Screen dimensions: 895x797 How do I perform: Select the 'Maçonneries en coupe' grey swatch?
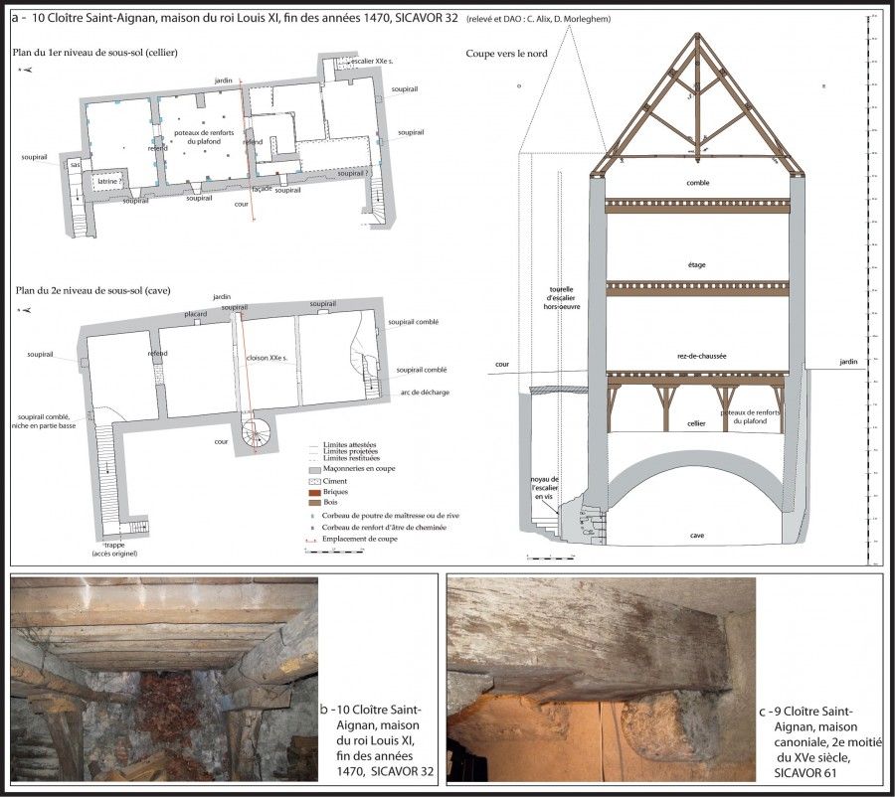click(315, 468)
